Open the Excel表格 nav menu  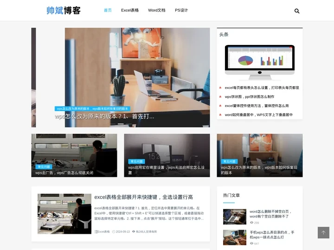(x=130, y=10)
